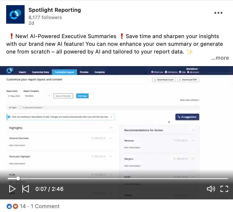Open the Report Template Standard dropdown
The width and height of the screenshot is (233, 212).
coord(37,96)
